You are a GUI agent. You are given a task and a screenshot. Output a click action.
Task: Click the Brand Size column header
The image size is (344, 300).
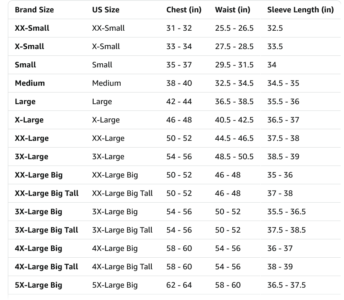[34, 10]
